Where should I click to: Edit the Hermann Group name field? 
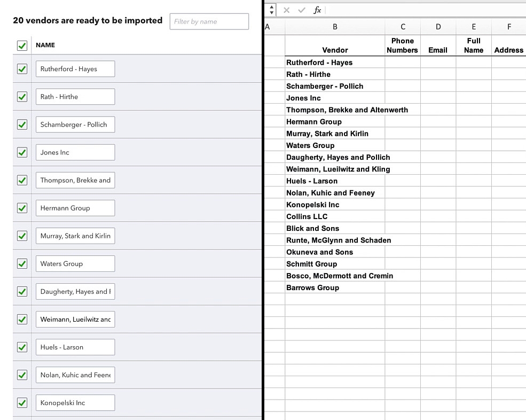pyautogui.click(x=75, y=208)
